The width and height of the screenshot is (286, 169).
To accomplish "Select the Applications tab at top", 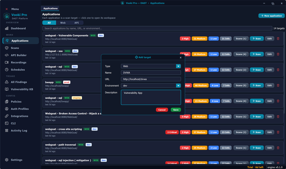I will [50, 8].
